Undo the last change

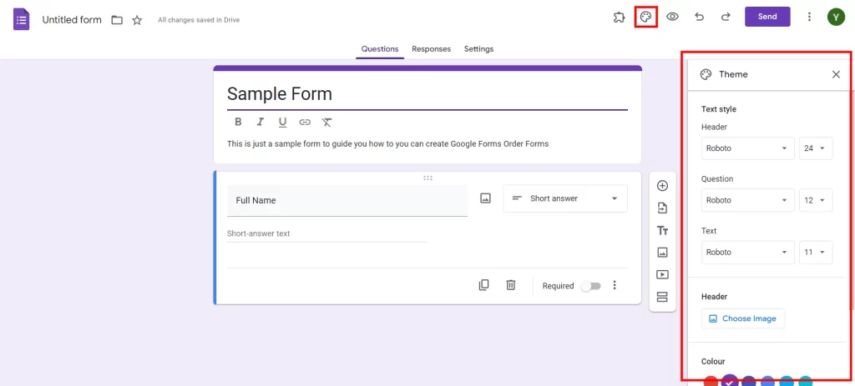(x=699, y=17)
